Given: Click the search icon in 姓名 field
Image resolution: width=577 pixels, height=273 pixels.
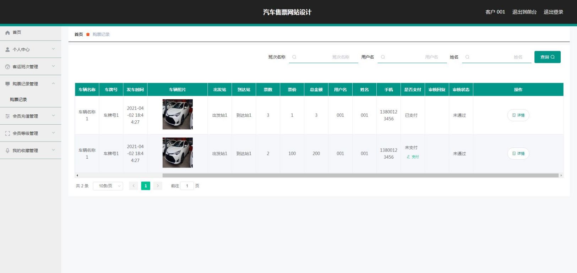Looking at the screenshot, I should tap(467, 57).
